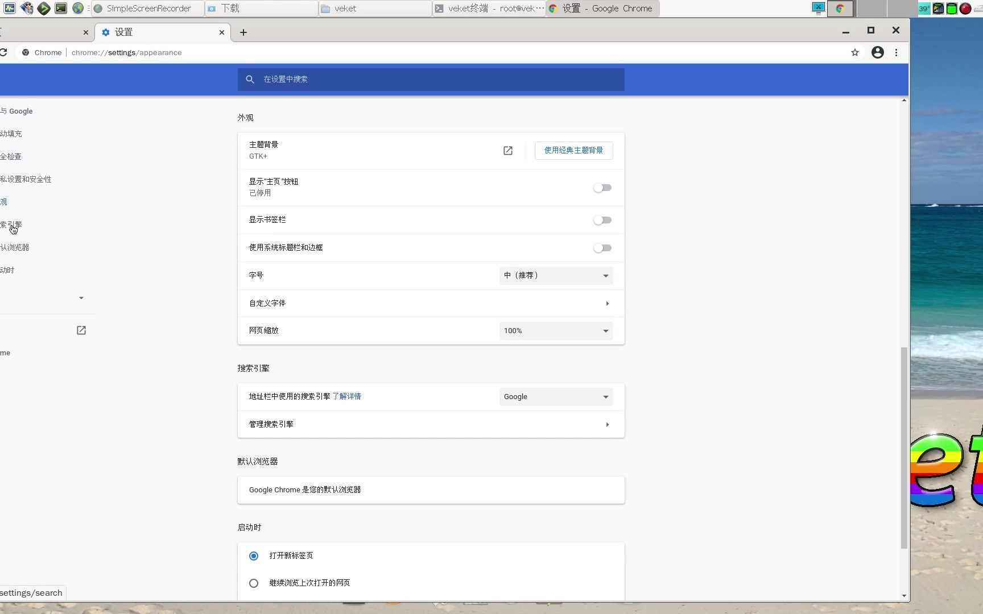Enable the 显示书签栏 switch
This screenshot has height=614, width=983.
602,220
